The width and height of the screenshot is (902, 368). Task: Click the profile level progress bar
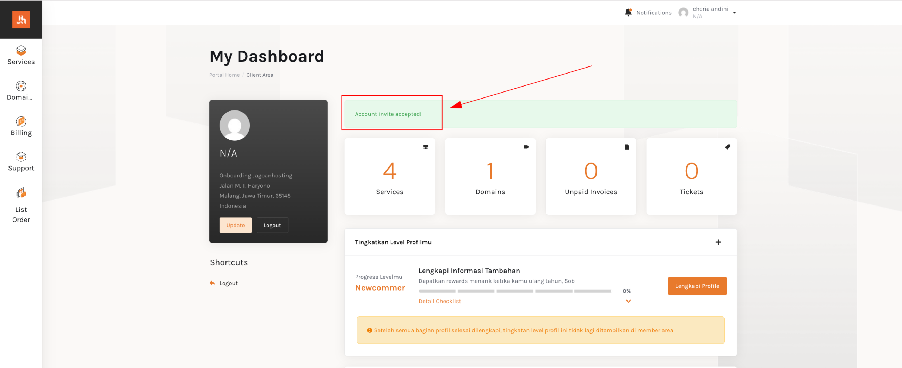point(515,291)
